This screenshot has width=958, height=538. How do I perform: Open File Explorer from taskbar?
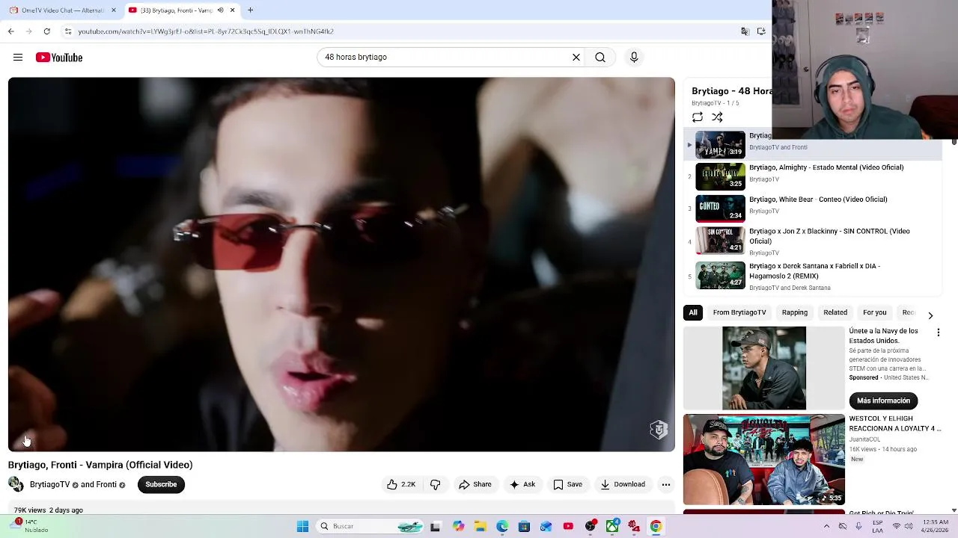(480, 526)
